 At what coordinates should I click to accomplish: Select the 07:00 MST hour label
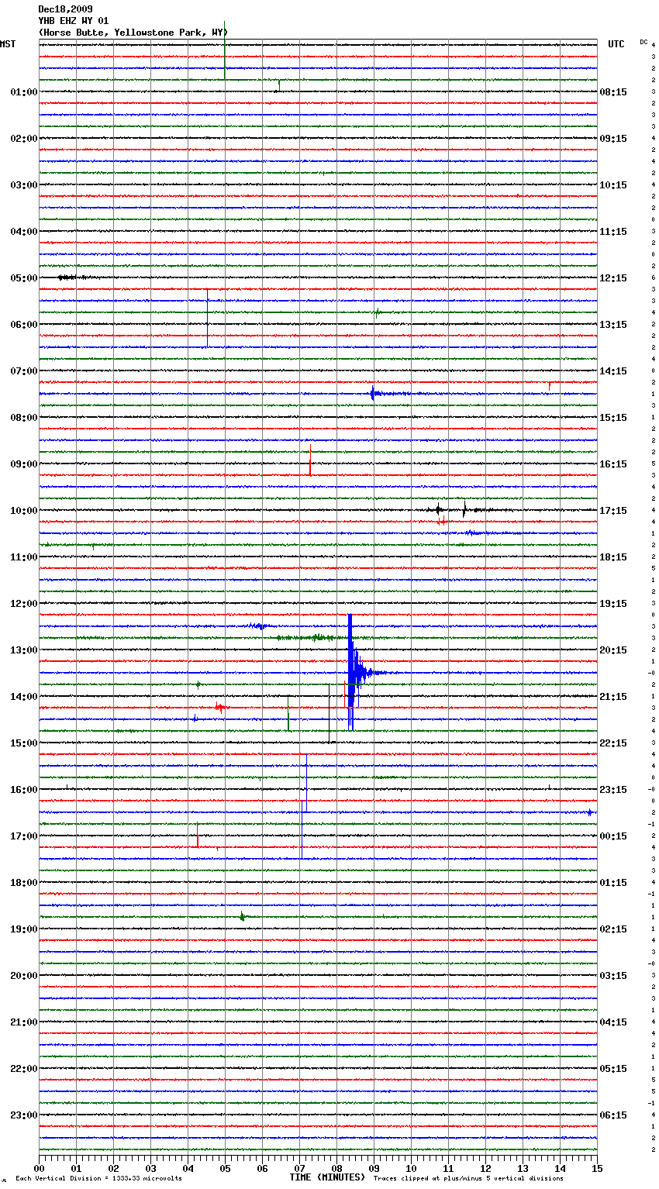(23, 371)
